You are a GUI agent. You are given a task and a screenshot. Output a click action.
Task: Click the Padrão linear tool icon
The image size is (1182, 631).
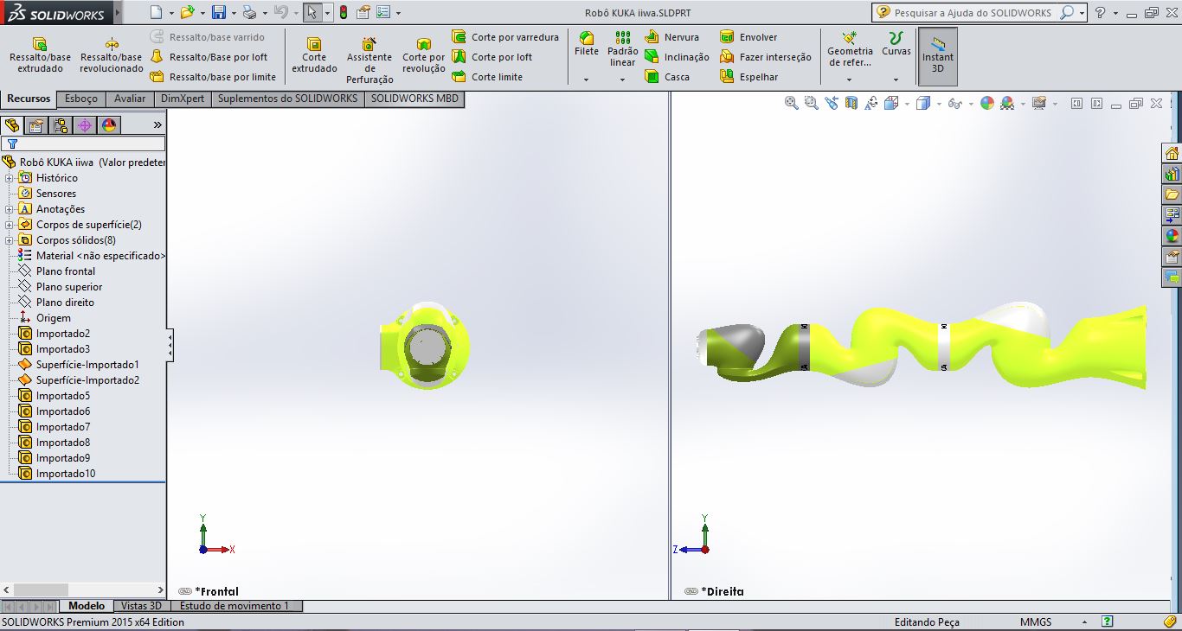coord(623,38)
